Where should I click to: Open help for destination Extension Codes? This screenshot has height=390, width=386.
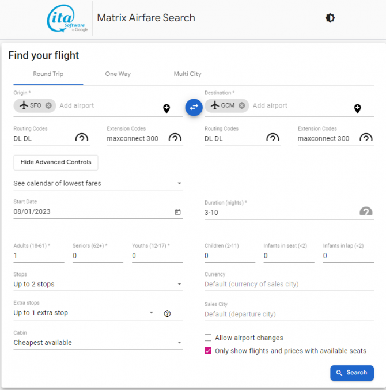(366, 138)
